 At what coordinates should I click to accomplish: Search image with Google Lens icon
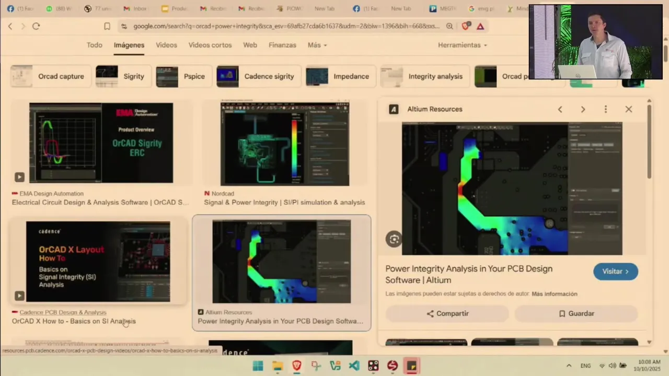tap(394, 239)
